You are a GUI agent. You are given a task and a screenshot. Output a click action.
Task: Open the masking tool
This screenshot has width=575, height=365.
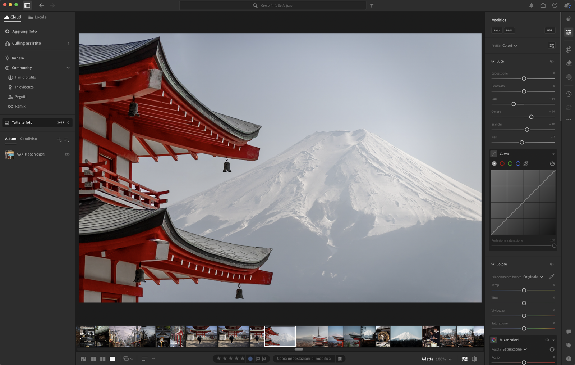(569, 77)
